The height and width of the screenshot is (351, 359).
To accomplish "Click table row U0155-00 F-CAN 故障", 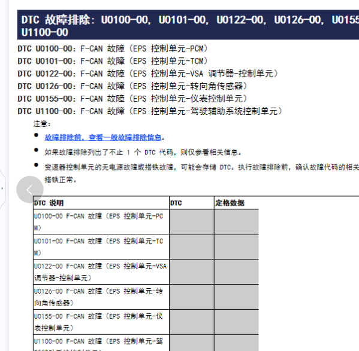I will coord(101,322).
